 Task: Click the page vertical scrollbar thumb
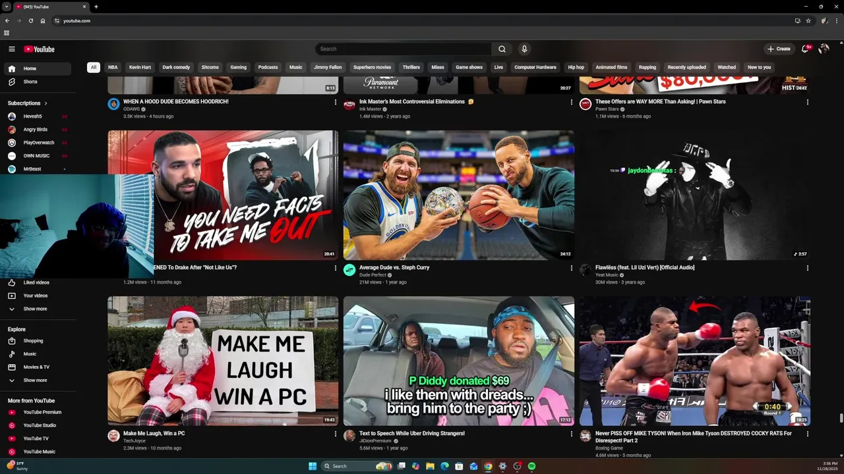click(841, 419)
